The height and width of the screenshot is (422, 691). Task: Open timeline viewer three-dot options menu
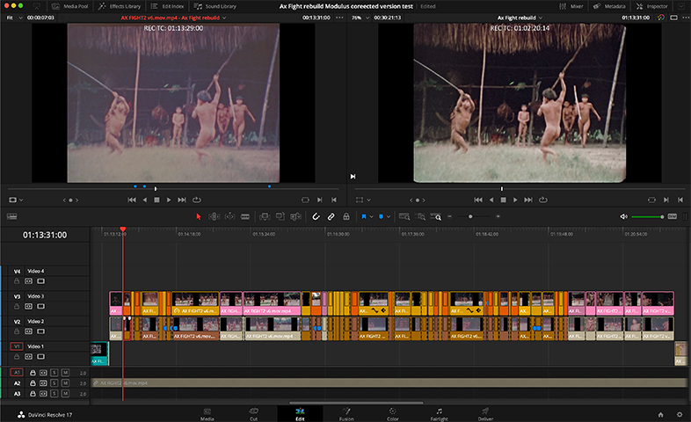[686, 18]
